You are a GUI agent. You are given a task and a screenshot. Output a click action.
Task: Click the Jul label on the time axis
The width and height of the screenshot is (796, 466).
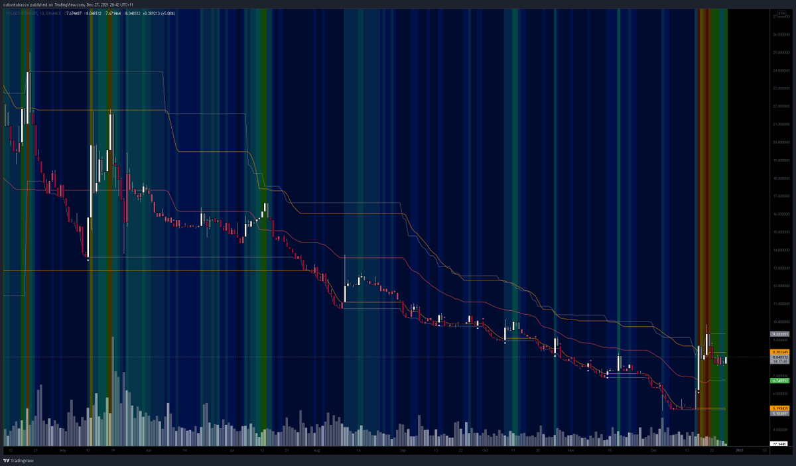pos(232,451)
